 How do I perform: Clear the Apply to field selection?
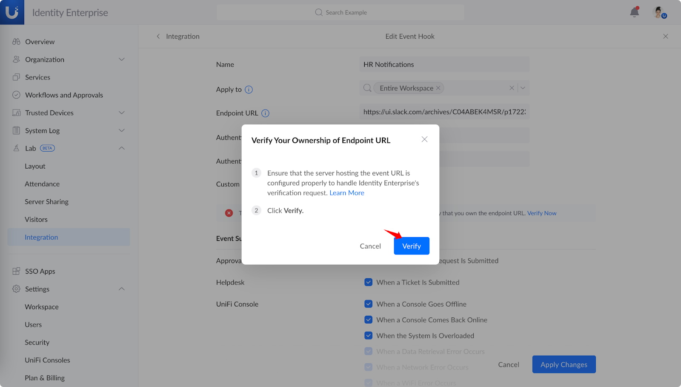512,88
